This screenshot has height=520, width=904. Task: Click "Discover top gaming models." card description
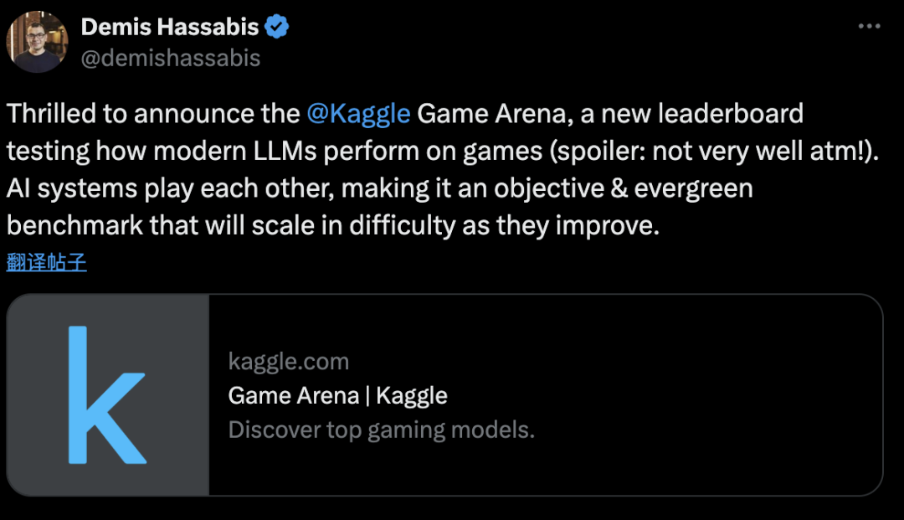point(381,430)
